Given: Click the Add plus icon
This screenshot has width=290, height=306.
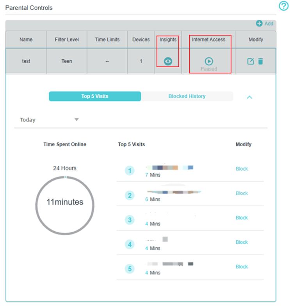Looking at the screenshot, I should [x=260, y=23].
